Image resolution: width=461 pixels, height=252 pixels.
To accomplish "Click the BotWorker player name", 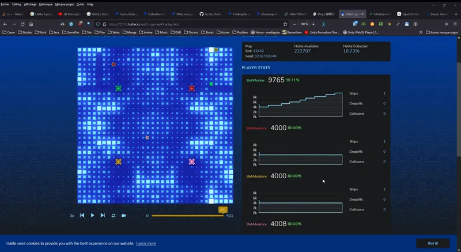I will pyautogui.click(x=255, y=80).
